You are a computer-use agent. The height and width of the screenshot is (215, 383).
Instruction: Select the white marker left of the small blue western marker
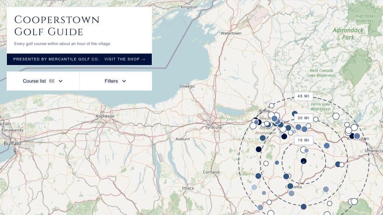point(266,164)
